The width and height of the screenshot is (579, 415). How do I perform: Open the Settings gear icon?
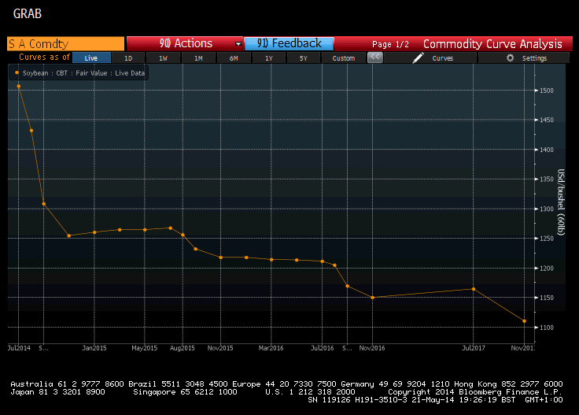click(x=511, y=58)
